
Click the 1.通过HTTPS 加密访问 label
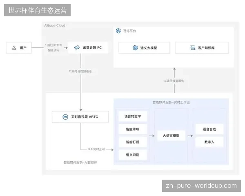tap(53, 48)
